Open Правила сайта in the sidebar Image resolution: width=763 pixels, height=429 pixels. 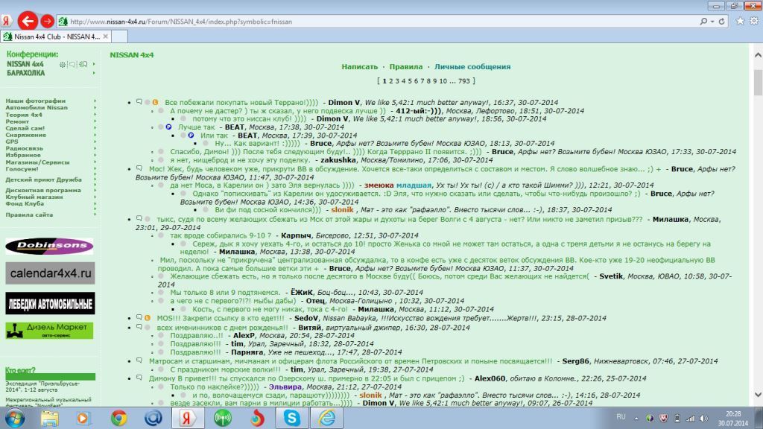coord(29,214)
